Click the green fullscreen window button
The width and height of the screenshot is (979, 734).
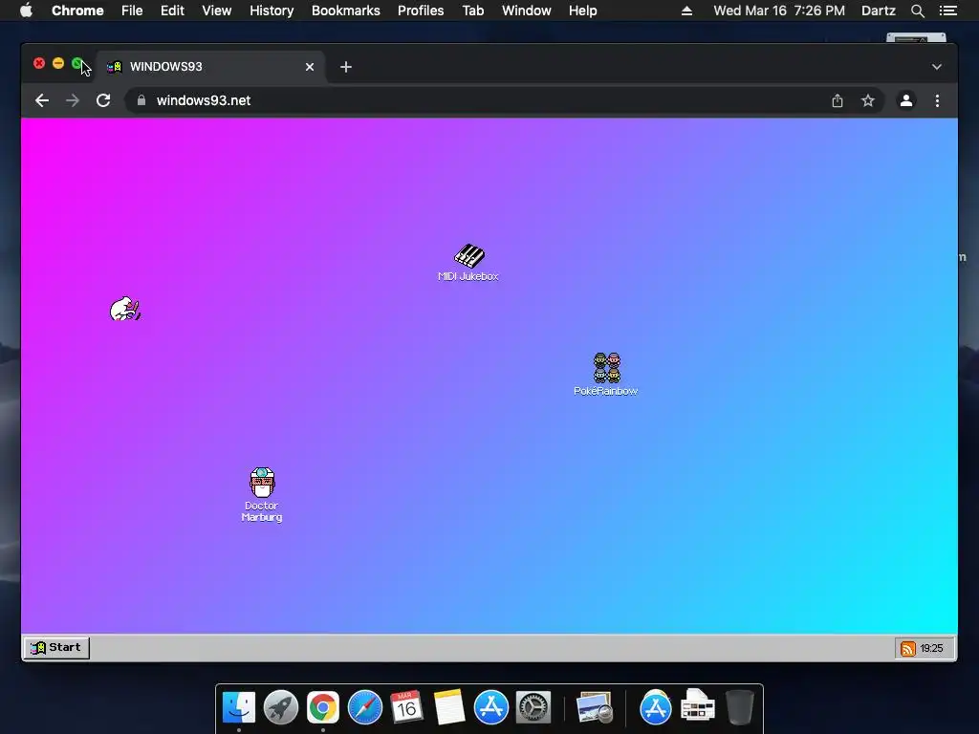click(76, 63)
